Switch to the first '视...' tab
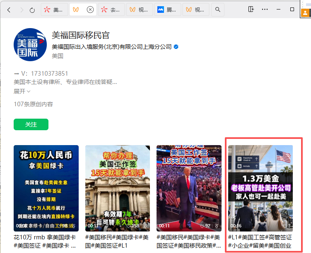 (x=140, y=10)
